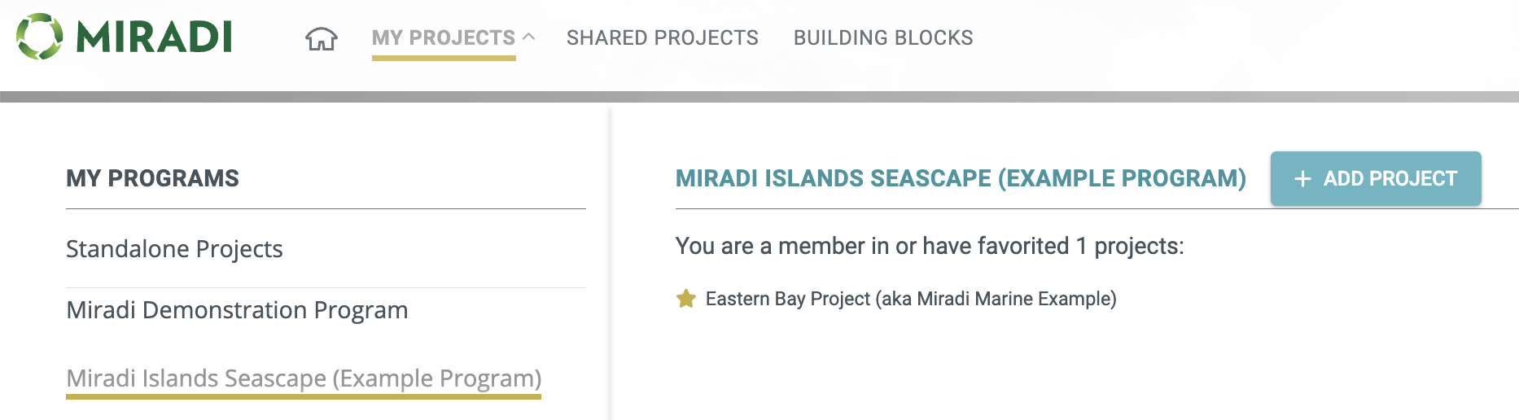Select the Miradi Demonstration Program entry
The width and height of the screenshot is (1519, 420).
click(x=237, y=310)
